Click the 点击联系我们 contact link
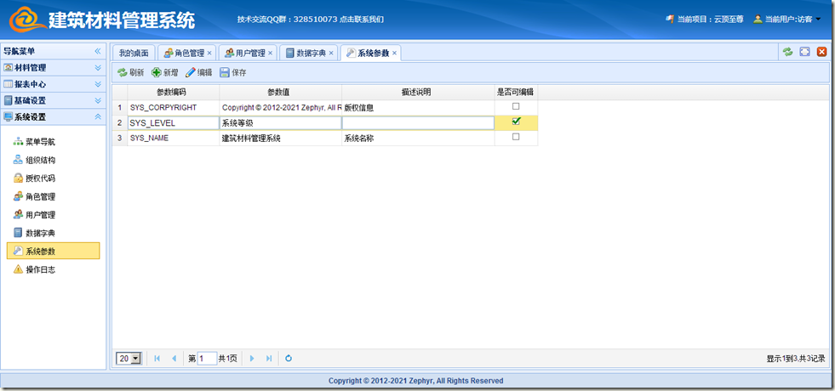This screenshot has height=391, width=835. coord(362,19)
